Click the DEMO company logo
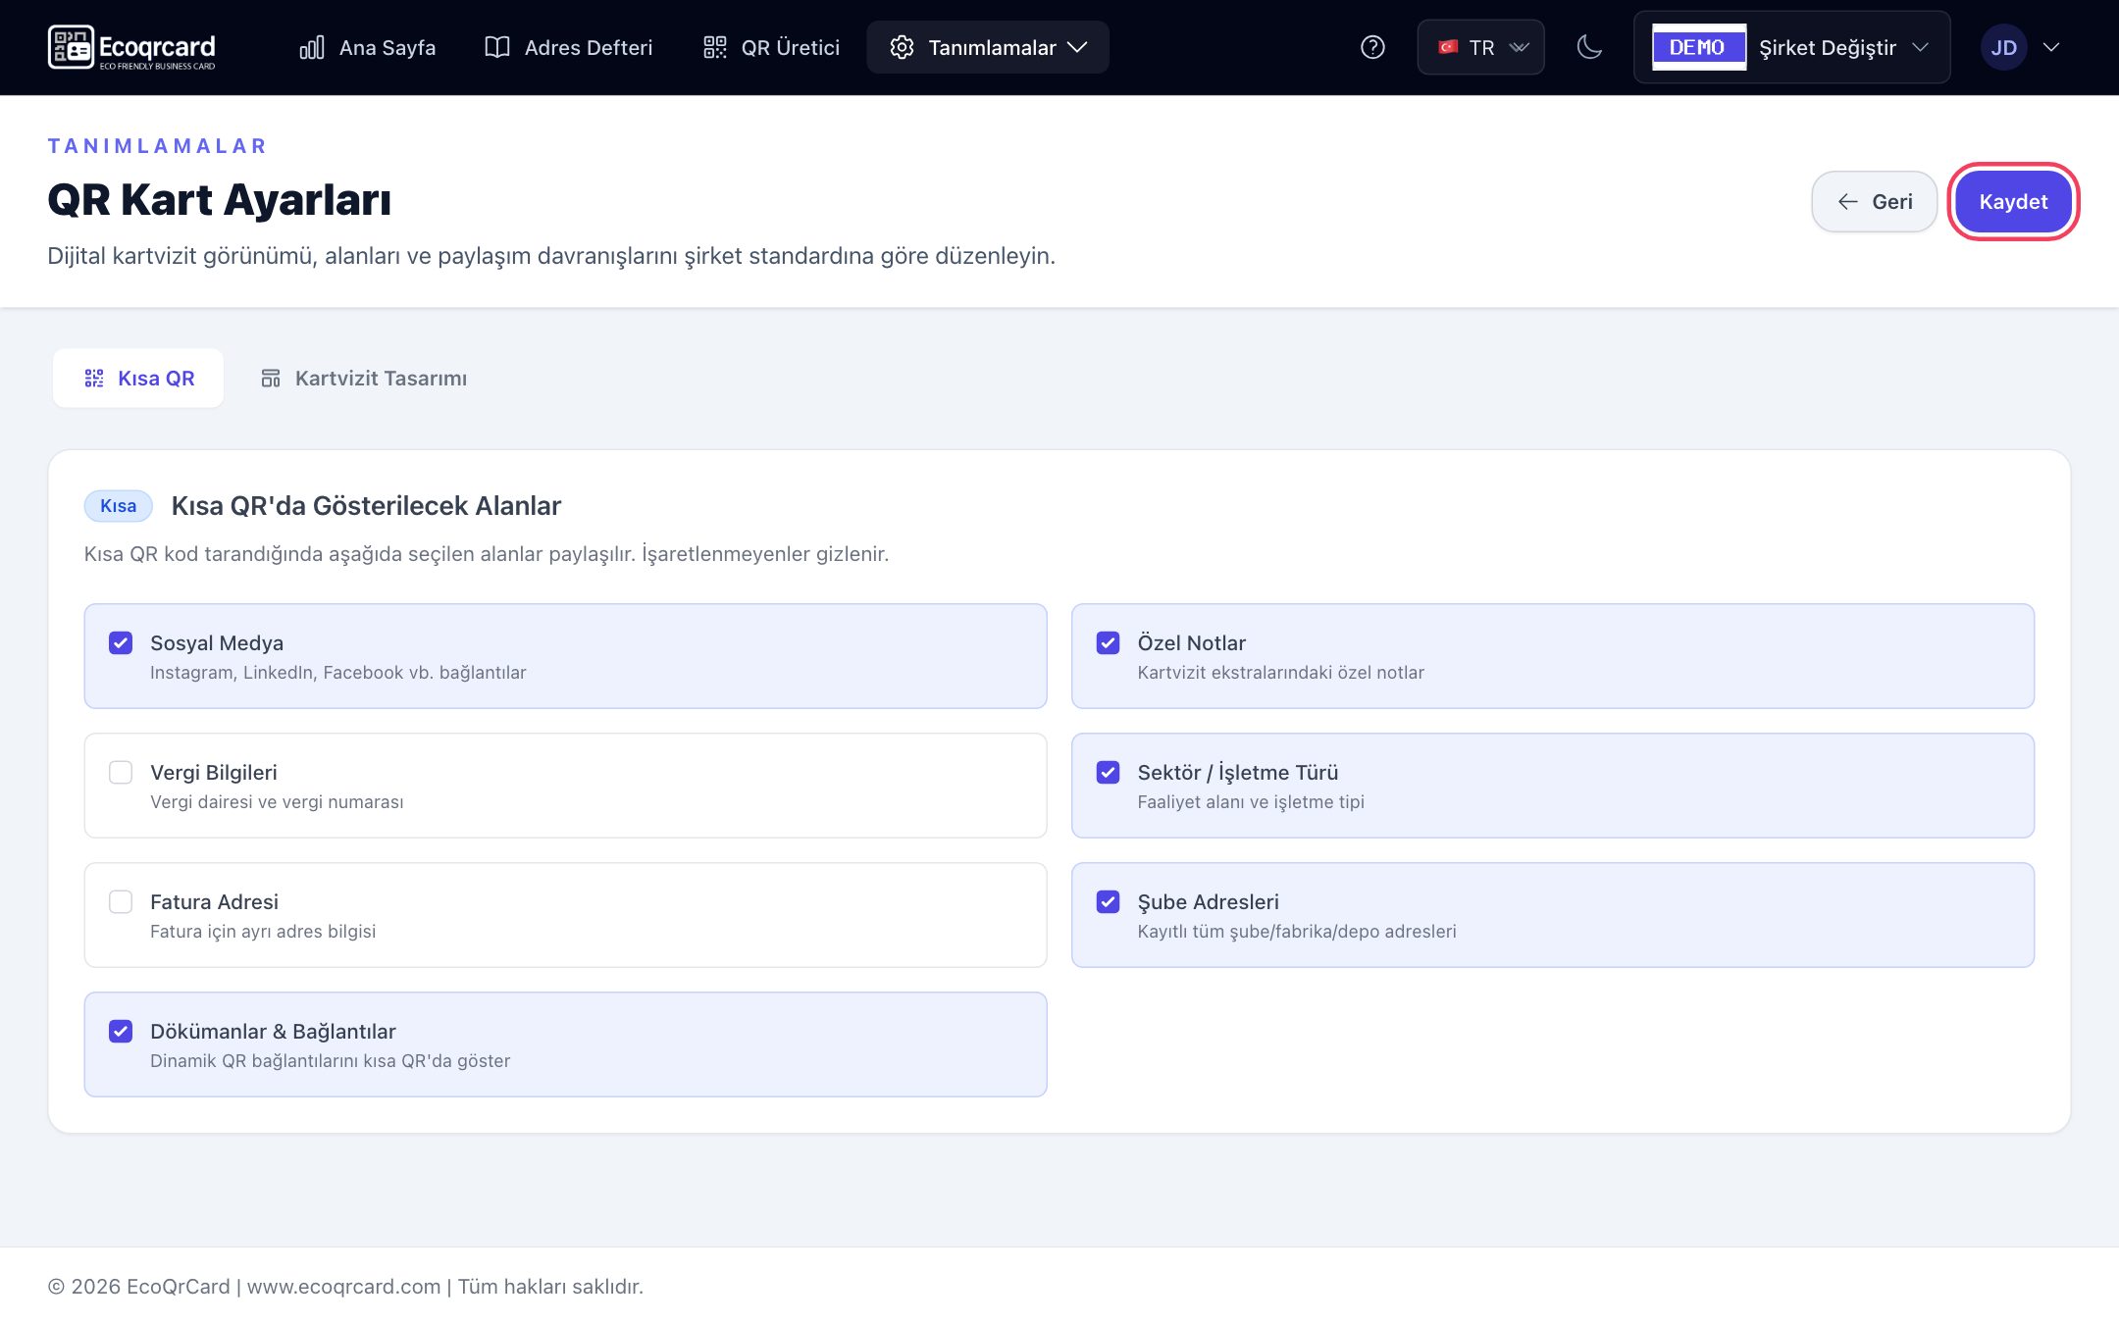 [x=1699, y=47]
